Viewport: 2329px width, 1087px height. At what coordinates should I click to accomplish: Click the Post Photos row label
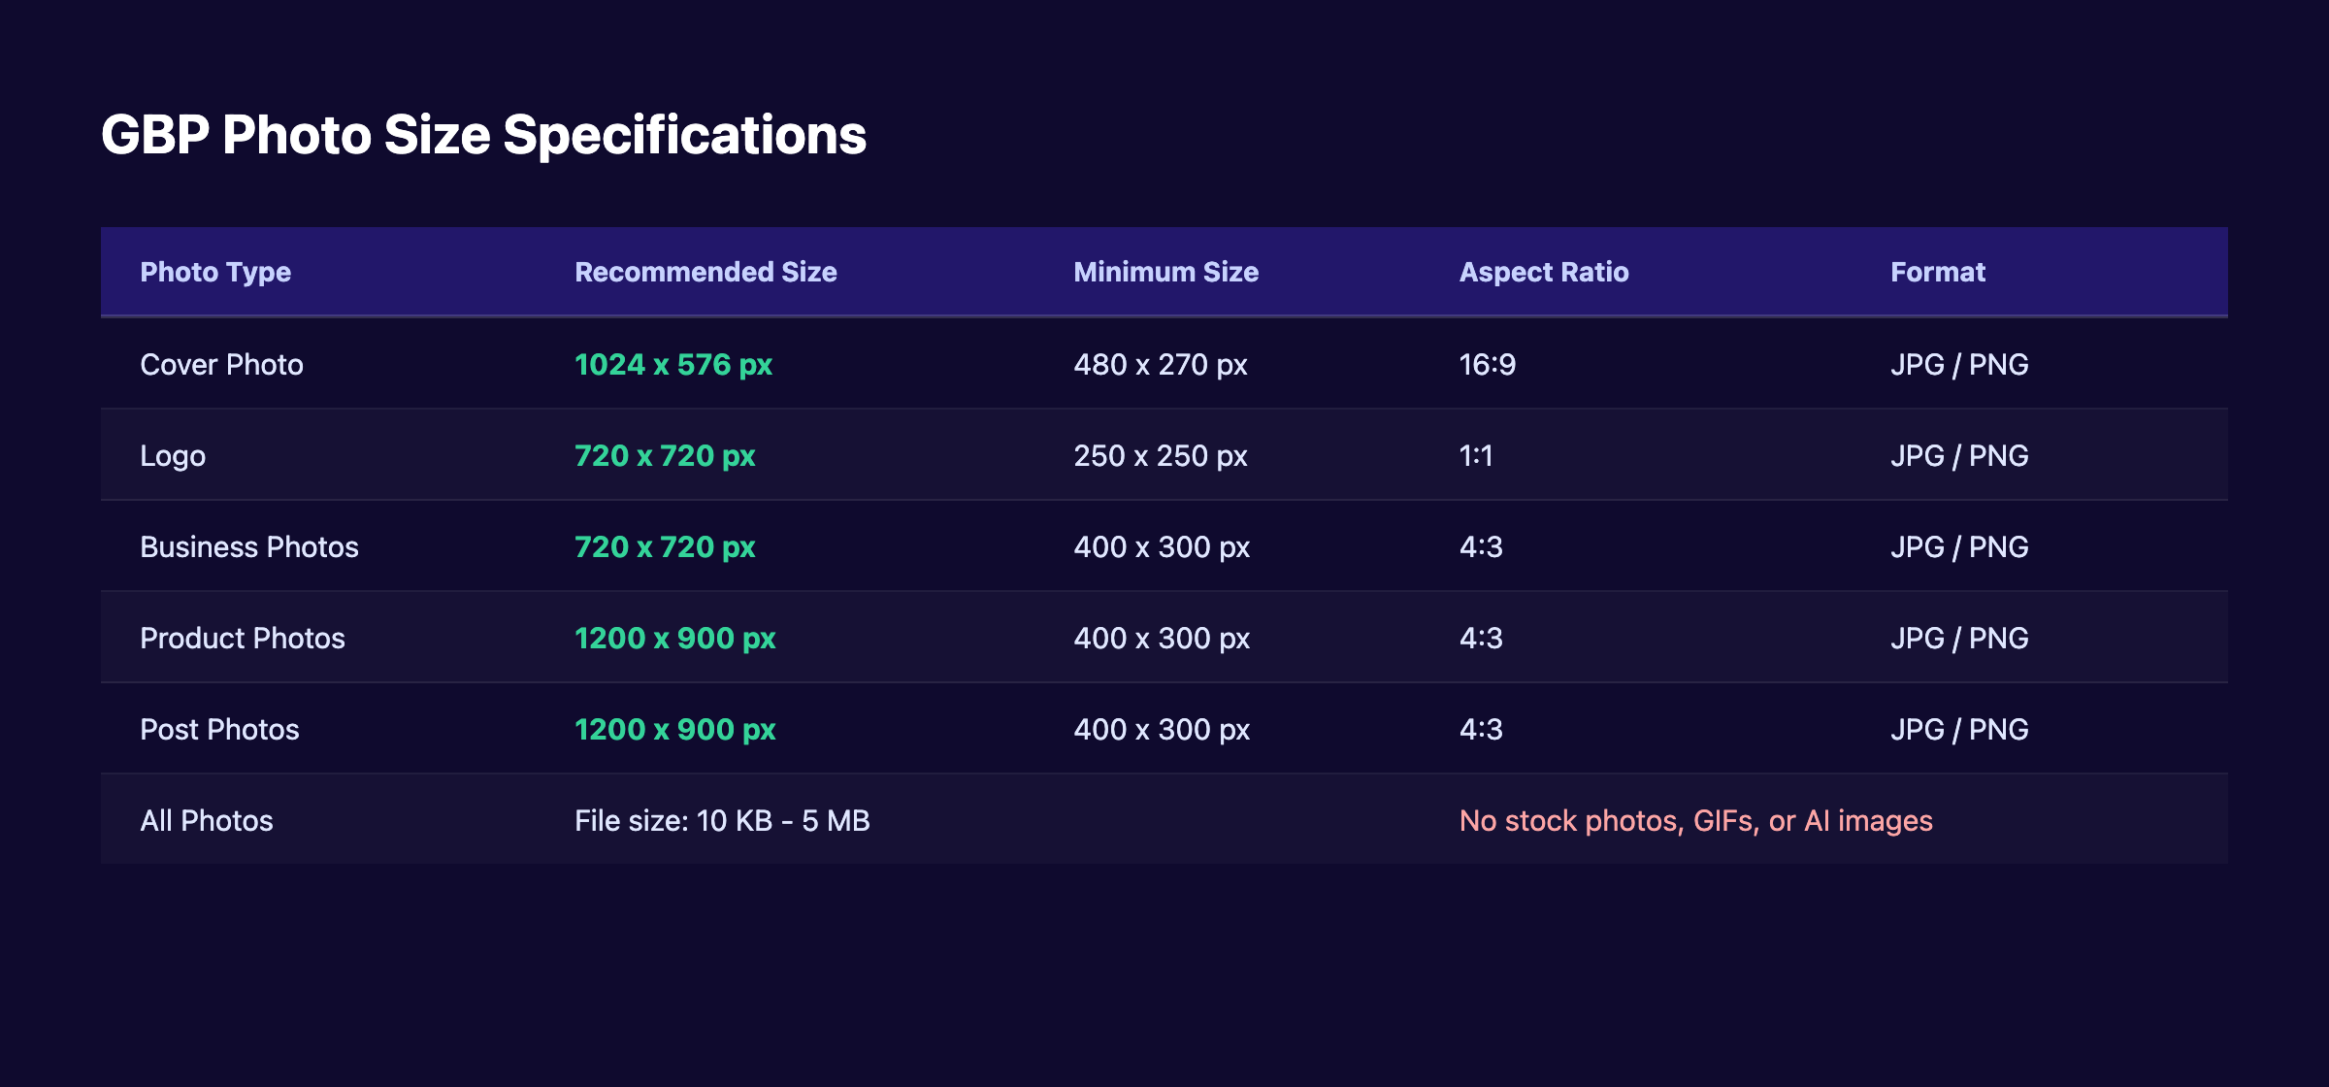[219, 729]
